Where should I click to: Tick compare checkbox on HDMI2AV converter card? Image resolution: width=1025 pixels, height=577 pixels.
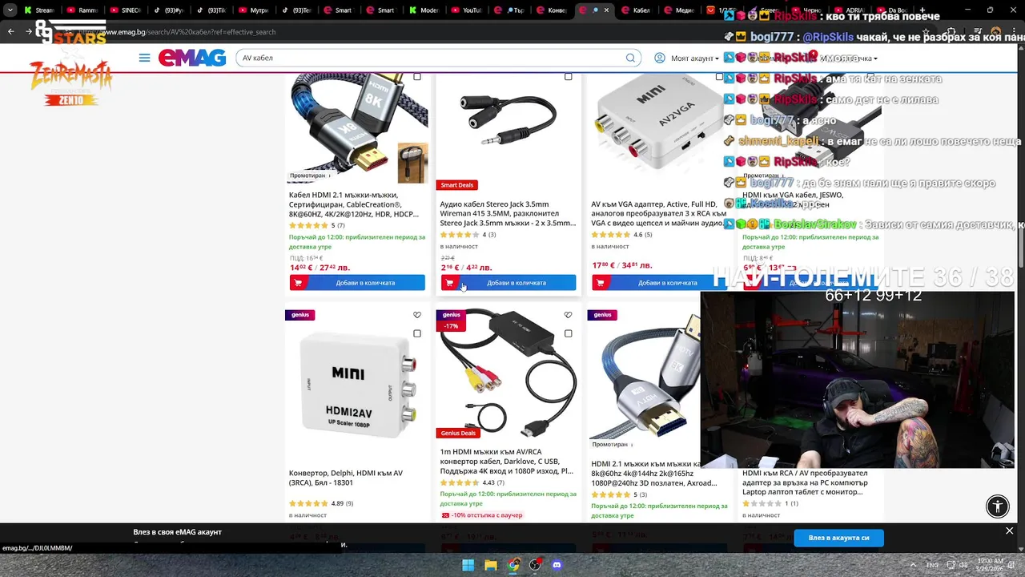417,333
